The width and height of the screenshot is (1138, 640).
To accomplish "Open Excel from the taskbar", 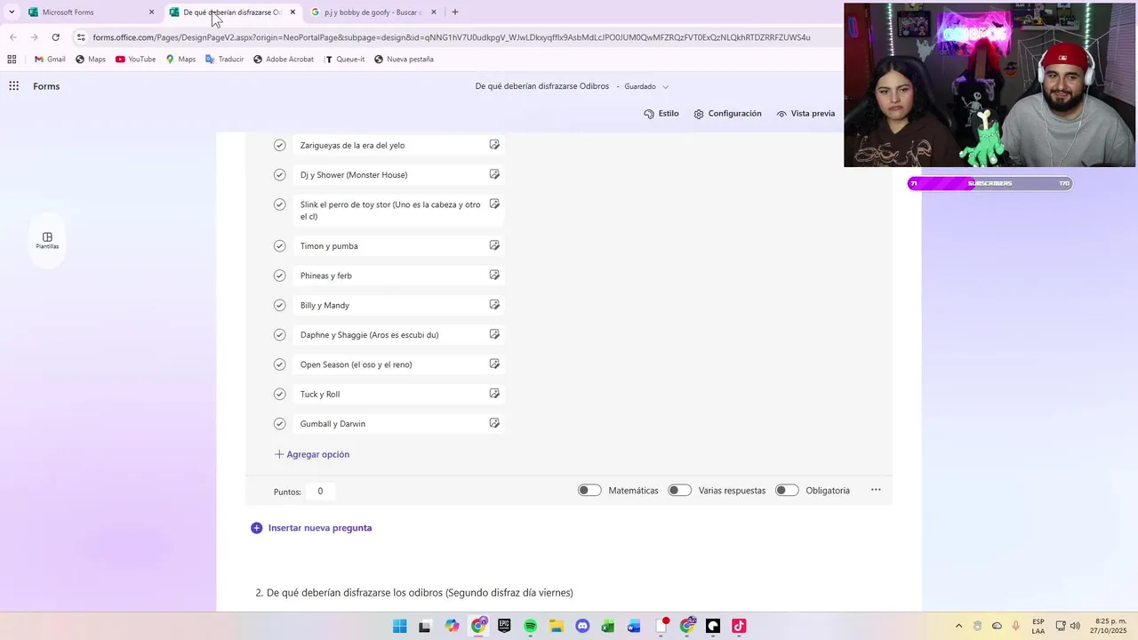I will tap(608, 626).
